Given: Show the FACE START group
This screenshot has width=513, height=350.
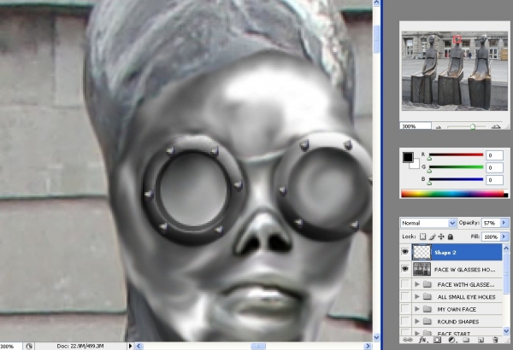Looking at the screenshot, I should (x=405, y=333).
